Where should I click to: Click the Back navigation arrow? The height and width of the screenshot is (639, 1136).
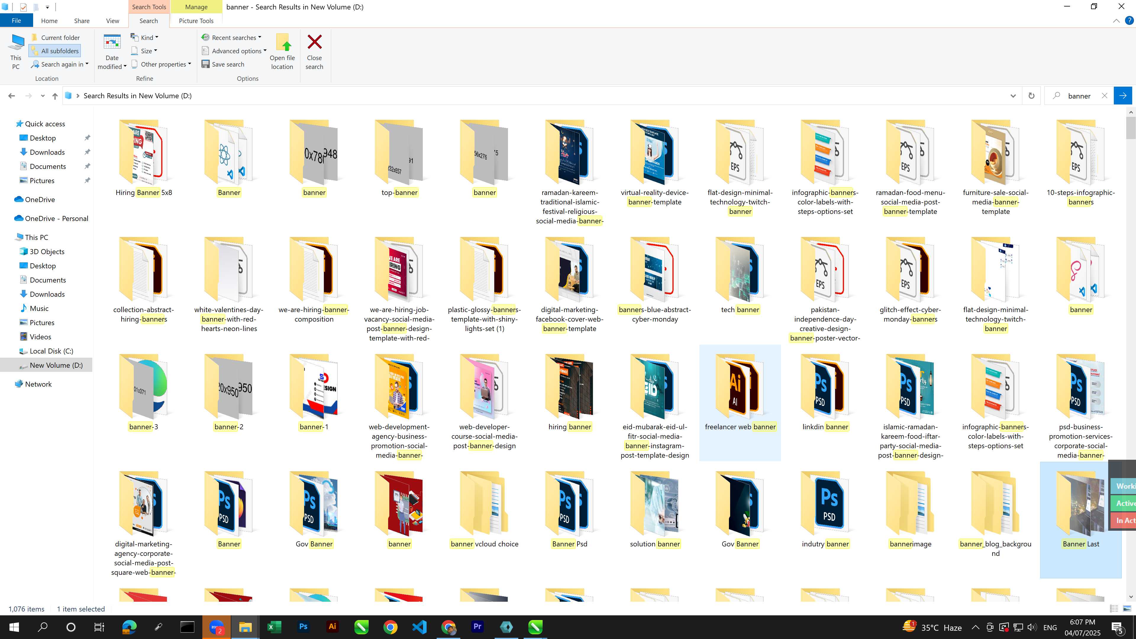(12, 96)
